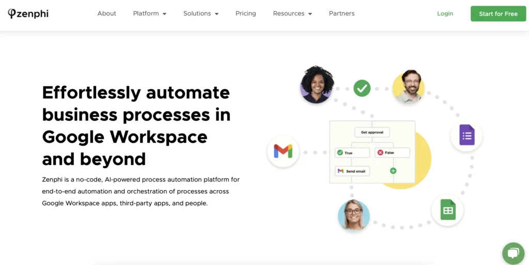Click the True branch box

(352, 153)
